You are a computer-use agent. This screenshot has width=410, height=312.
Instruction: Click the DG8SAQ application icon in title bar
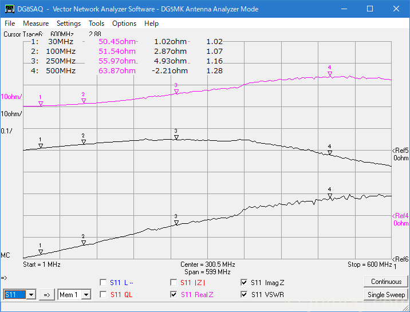[x=10, y=9]
